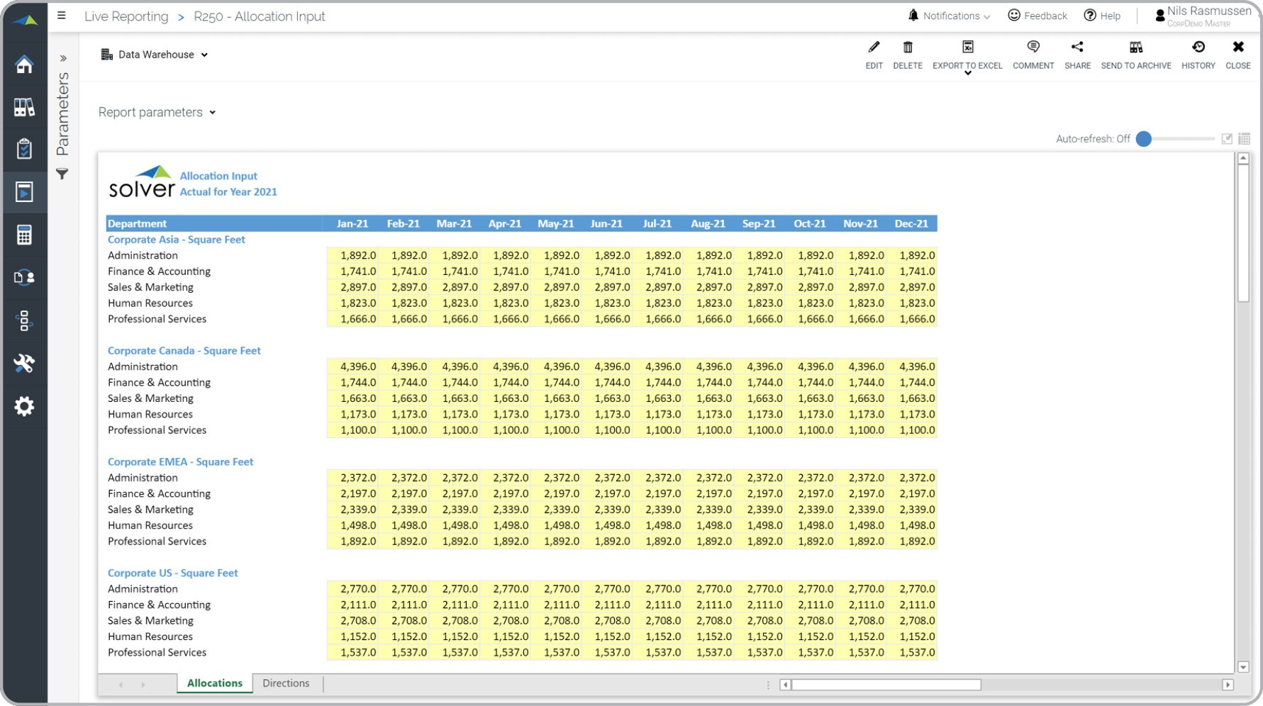Click the Feedback button
This screenshot has height=706, width=1263.
click(1037, 16)
